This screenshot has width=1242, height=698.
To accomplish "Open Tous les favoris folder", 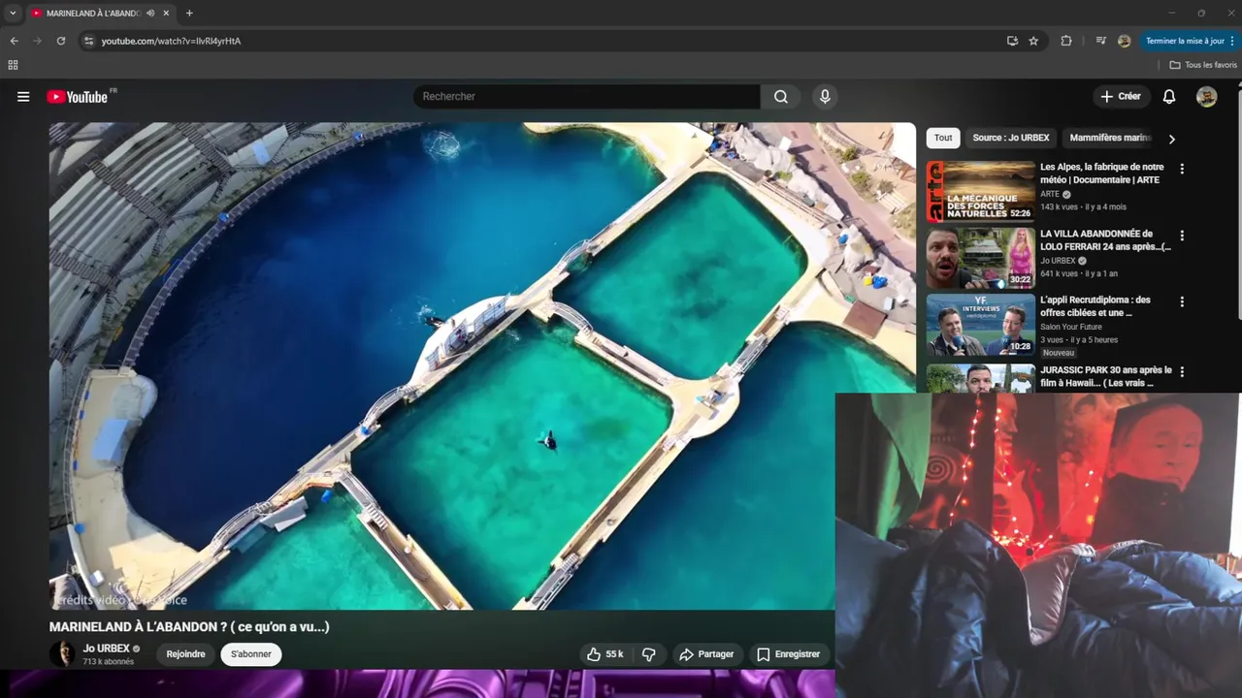I will tap(1203, 65).
